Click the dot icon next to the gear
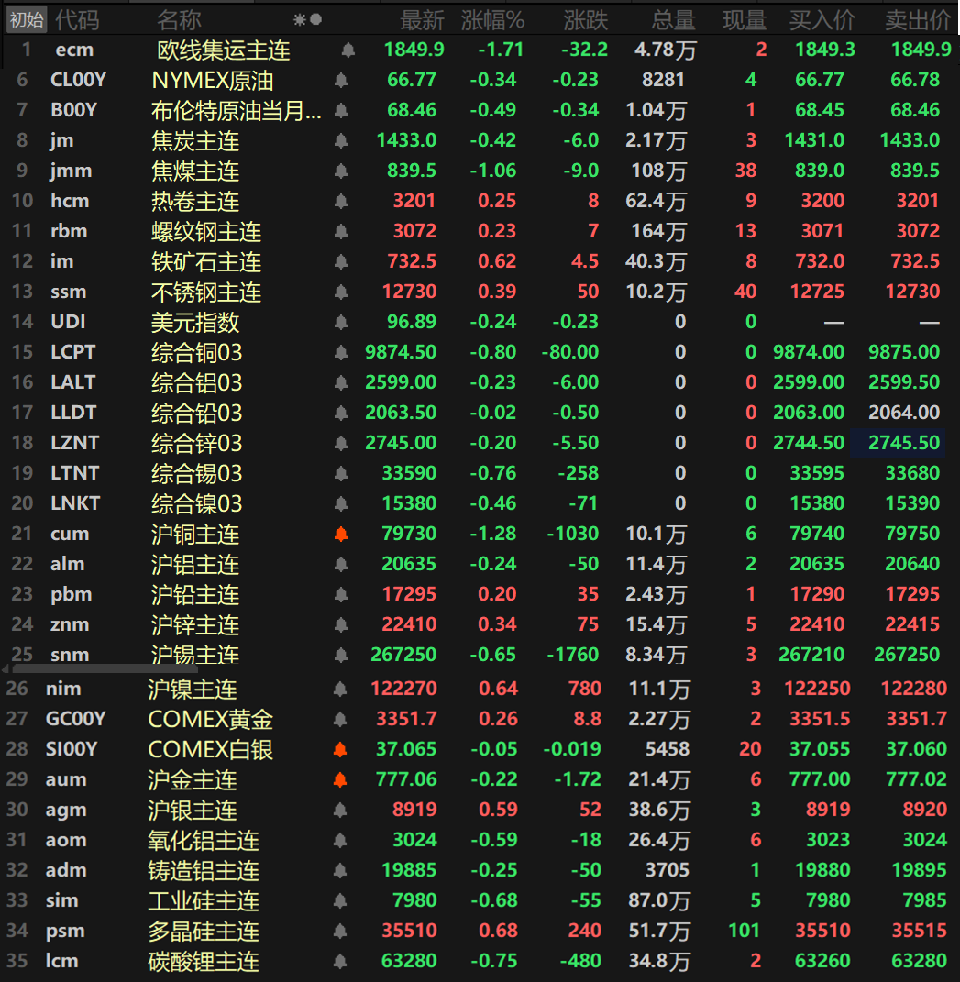960x982 pixels. tap(316, 20)
